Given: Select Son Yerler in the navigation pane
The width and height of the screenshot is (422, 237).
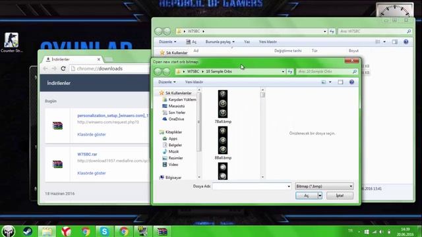Looking at the screenshot, I should coord(174,113).
